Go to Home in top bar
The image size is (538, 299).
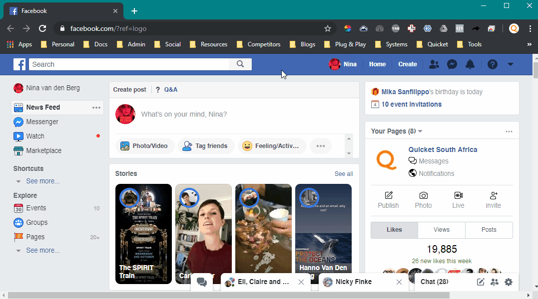point(378,64)
